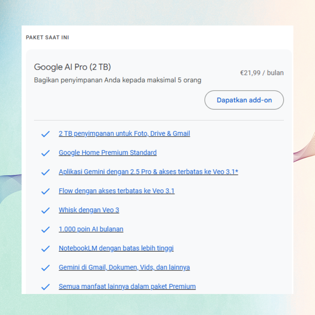The image size is (315, 315).
Task: Open Semua manfaat lainnya dalam paket Premium
Action: tap(127, 286)
